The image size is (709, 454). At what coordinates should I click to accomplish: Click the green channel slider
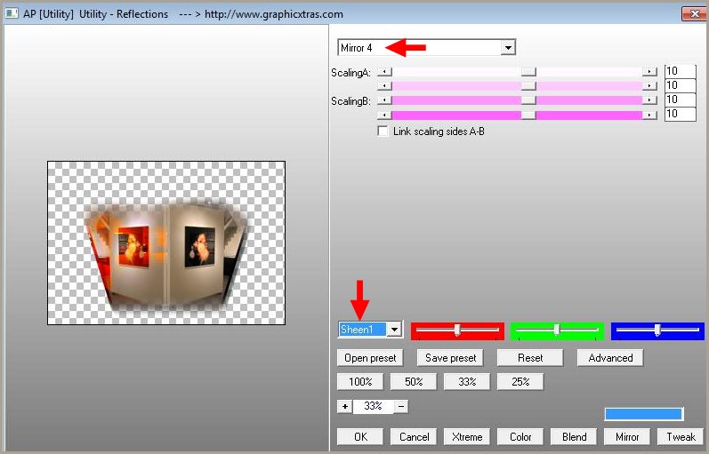(x=557, y=331)
